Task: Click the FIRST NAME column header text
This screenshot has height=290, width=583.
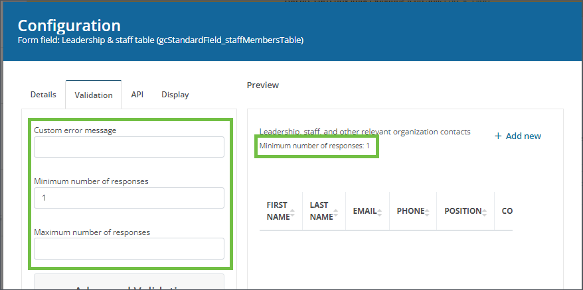Action: pyautogui.click(x=278, y=211)
